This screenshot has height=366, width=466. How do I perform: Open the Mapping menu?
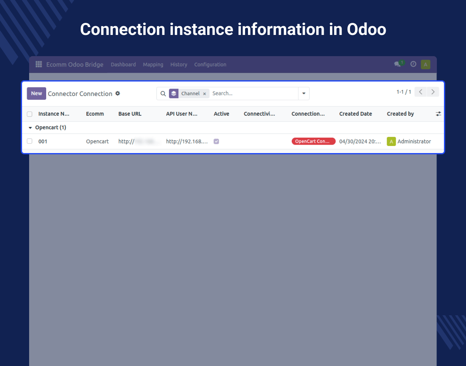153,64
